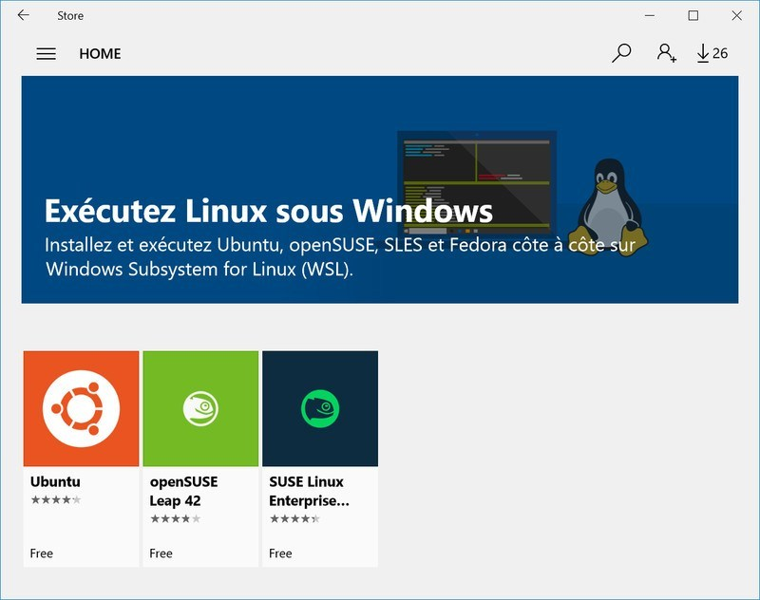Select the HOME tab

(x=103, y=54)
